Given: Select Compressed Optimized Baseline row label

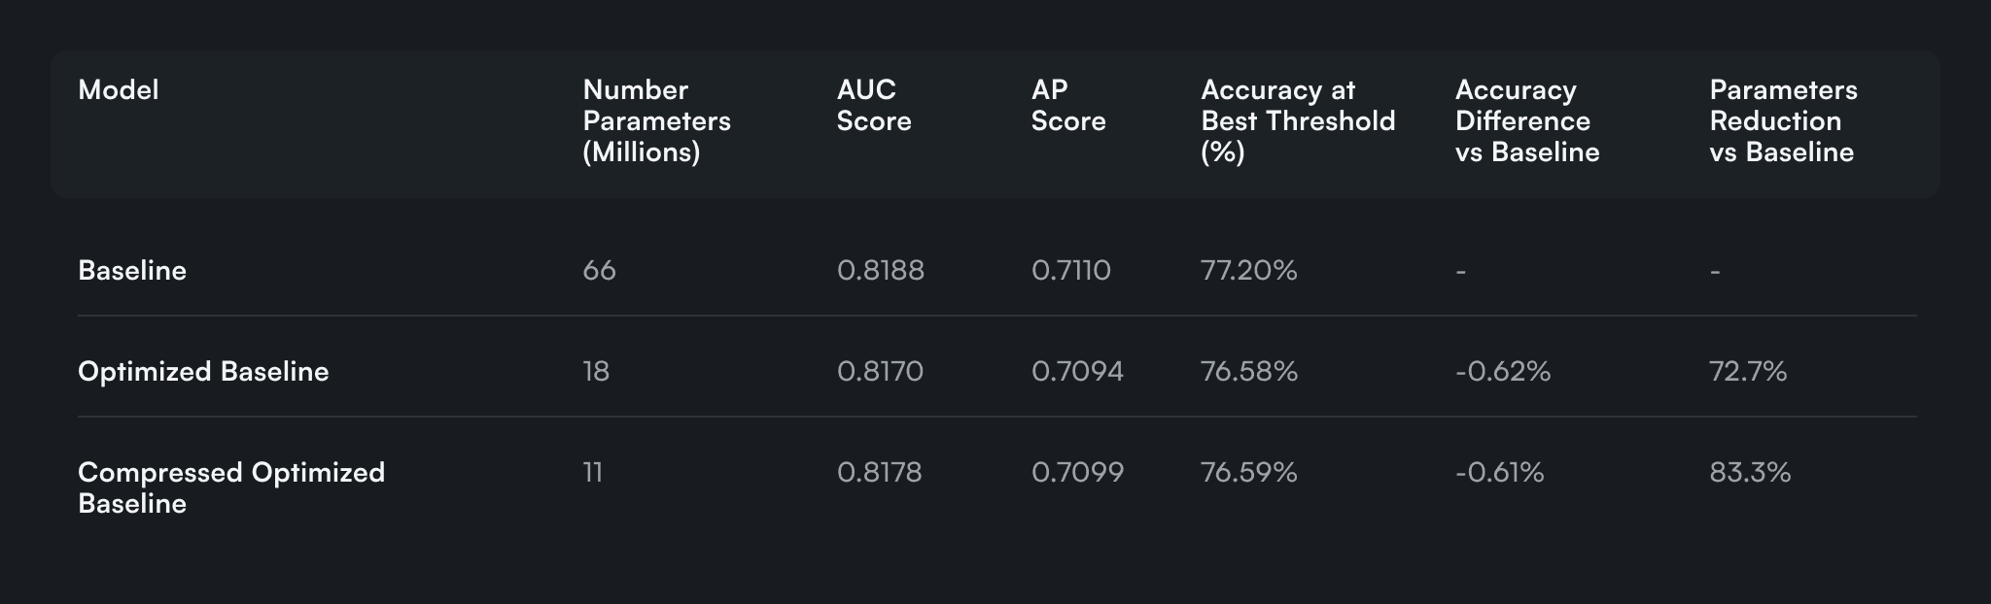Looking at the screenshot, I should coord(230,487).
